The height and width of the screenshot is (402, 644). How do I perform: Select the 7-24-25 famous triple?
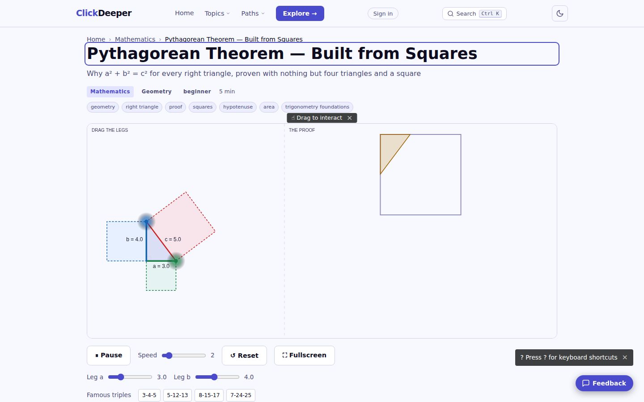click(x=241, y=395)
